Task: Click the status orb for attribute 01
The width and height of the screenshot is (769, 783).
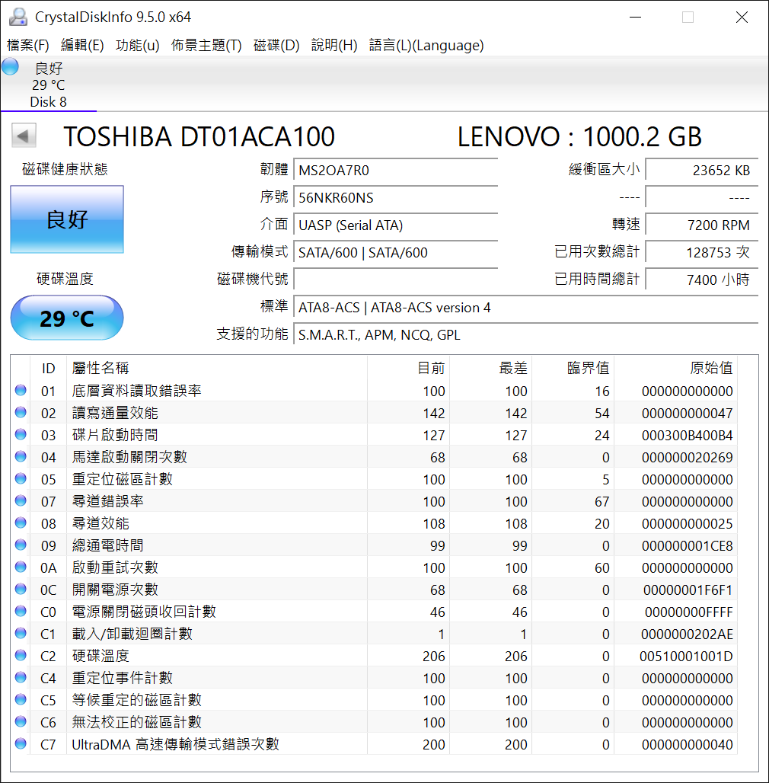Action: tap(21, 390)
